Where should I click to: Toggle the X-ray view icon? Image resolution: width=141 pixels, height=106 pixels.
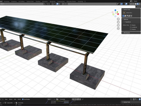point(131,4)
